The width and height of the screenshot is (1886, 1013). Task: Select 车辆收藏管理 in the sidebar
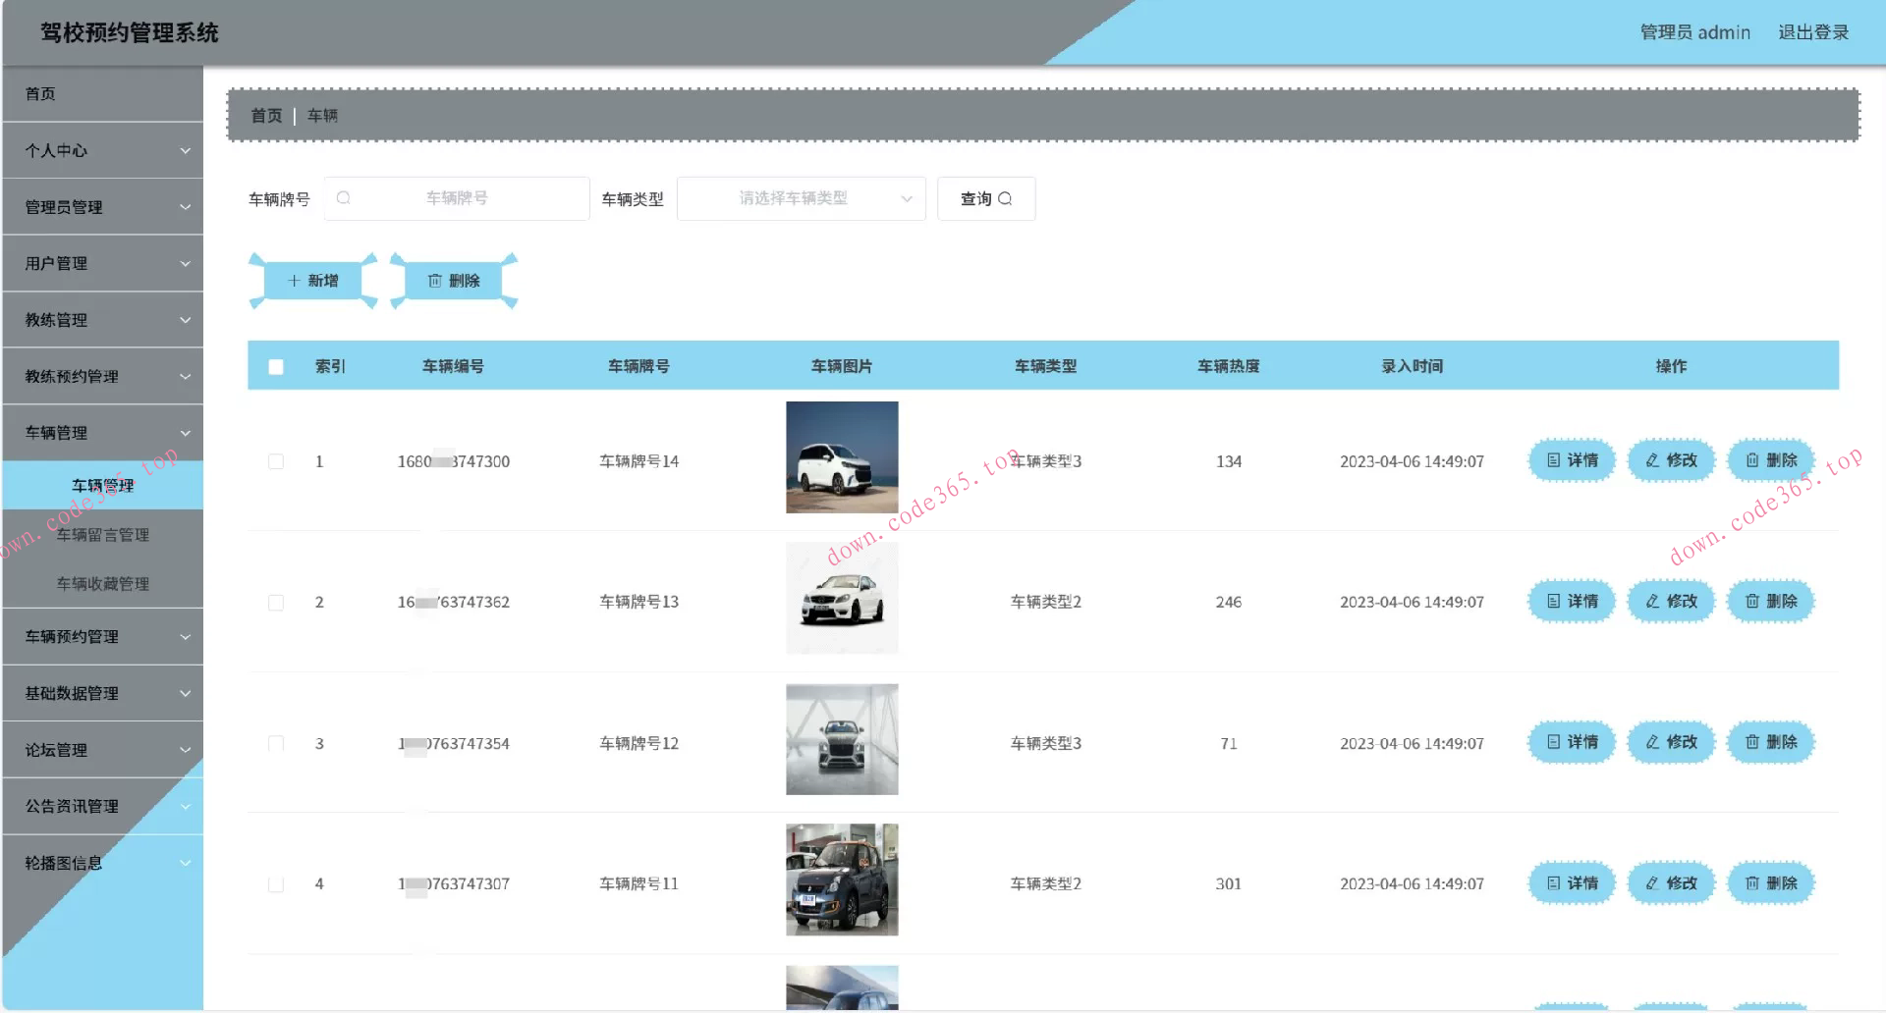[102, 582]
